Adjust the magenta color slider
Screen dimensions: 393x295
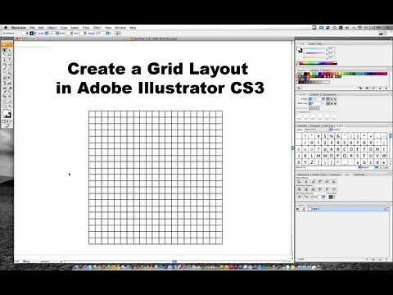click(316, 53)
